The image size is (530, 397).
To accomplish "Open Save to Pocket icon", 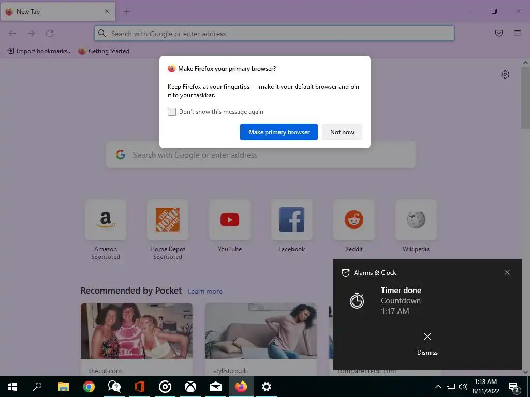I will 499,33.
